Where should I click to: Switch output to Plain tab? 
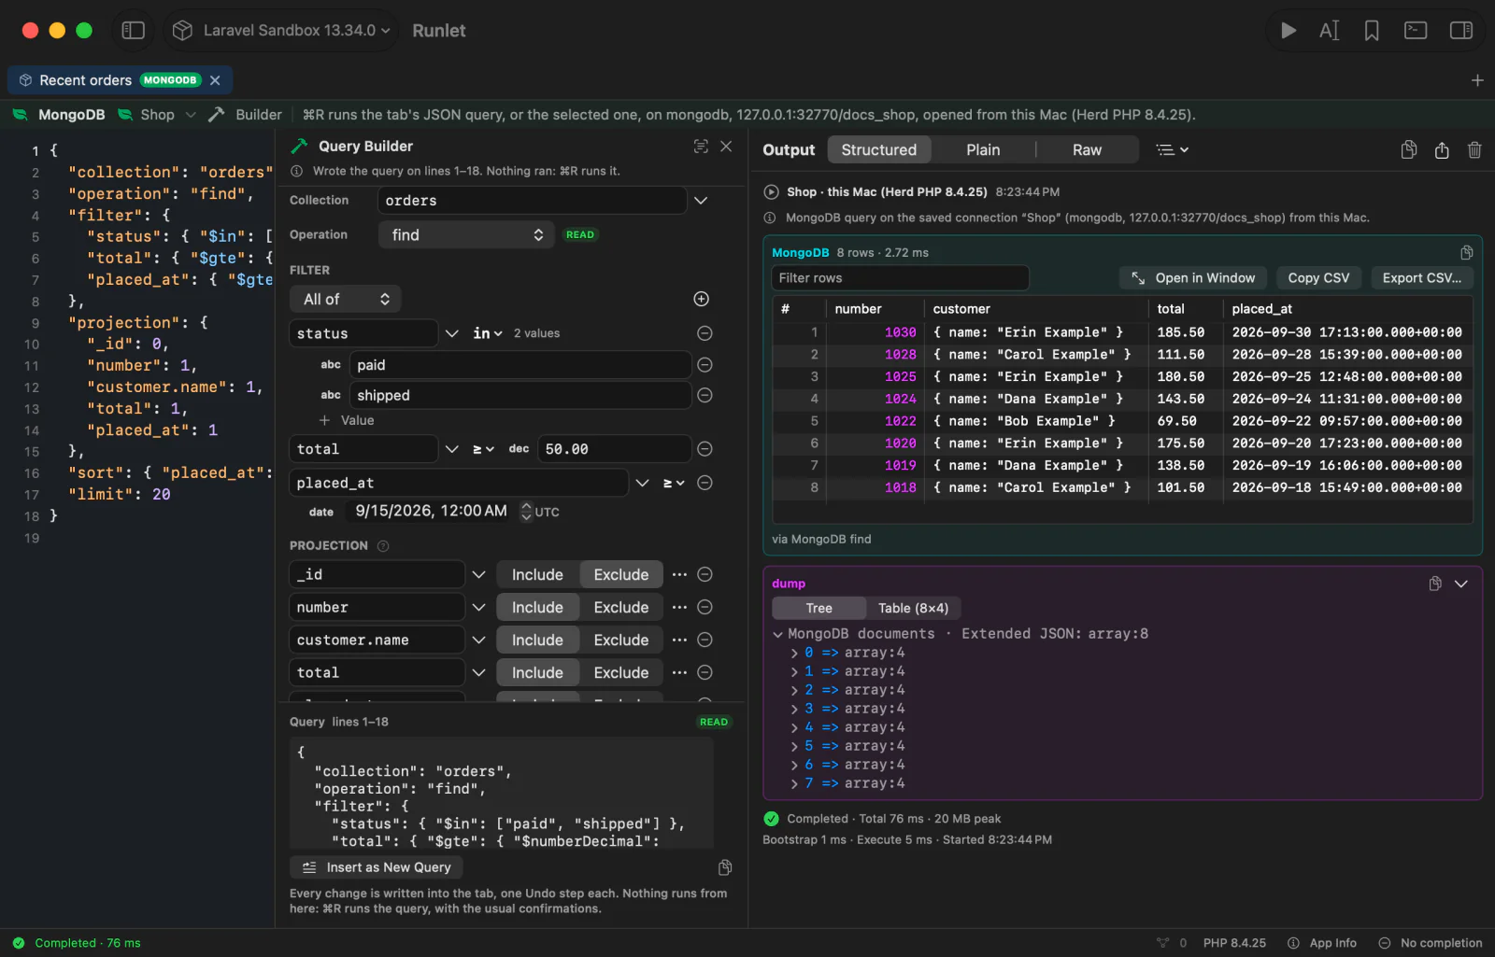coord(983,149)
